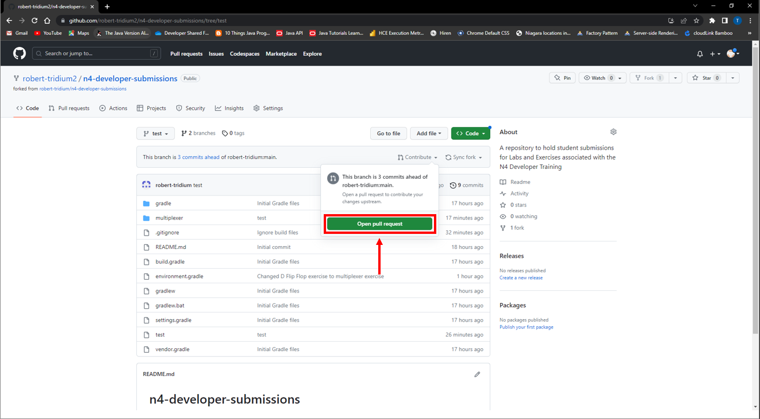This screenshot has height=419, width=760.
Task: Open the 1 fork link
Action: pyautogui.click(x=512, y=228)
